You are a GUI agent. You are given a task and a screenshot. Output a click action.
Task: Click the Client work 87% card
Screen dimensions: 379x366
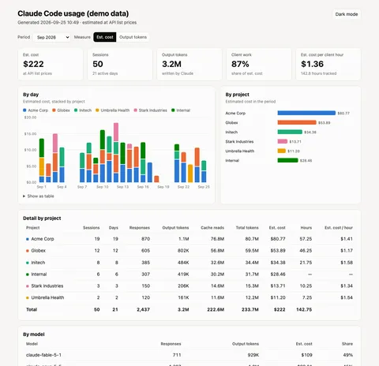point(259,64)
